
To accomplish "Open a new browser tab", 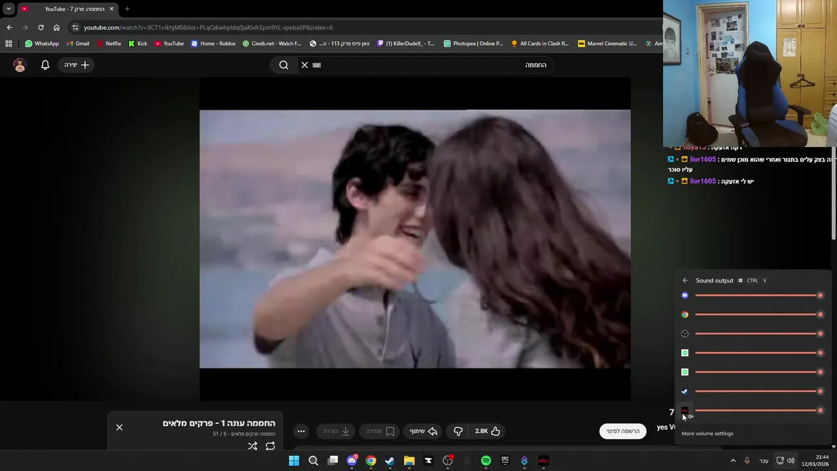I will (127, 9).
